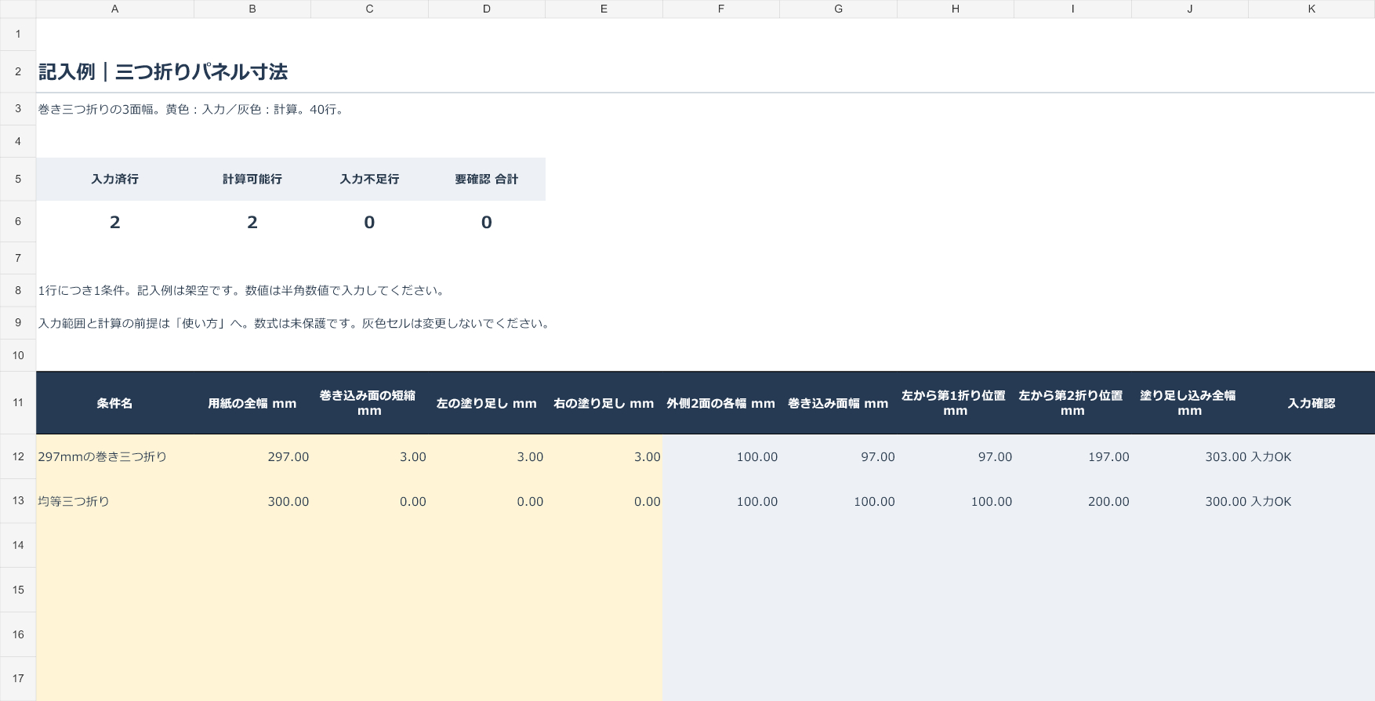Click the description 巻き三つ折りの3面幅
1375x701 pixels.
tap(193, 109)
